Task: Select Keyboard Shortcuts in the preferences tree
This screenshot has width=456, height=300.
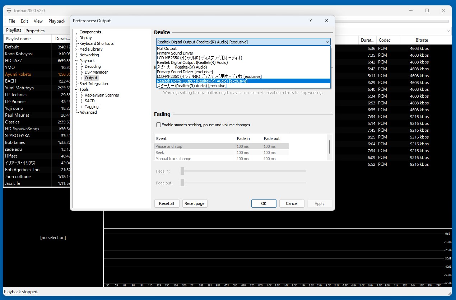Action: (x=96, y=43)
